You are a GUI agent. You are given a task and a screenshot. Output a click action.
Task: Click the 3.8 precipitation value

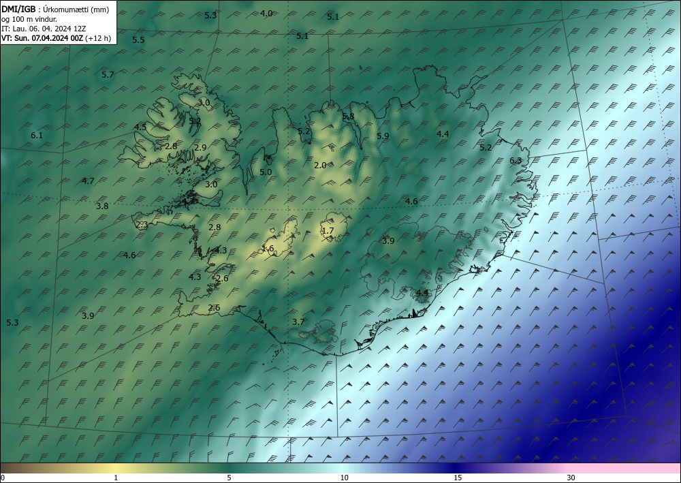pyautogui.click(x=103, y=206)
